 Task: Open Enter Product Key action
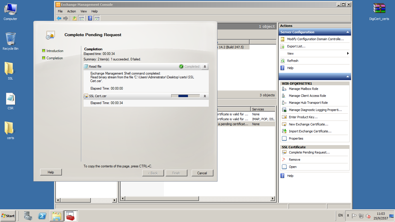(303, 117)
